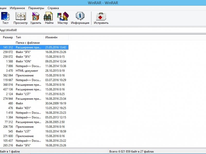206x154 pixels.
Task: Select the Файл "ION" row
Action: coord(34,61)
